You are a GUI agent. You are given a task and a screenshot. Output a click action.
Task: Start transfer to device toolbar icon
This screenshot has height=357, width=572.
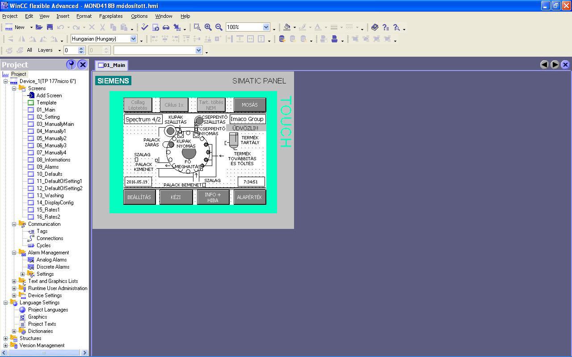coord(177,27)
